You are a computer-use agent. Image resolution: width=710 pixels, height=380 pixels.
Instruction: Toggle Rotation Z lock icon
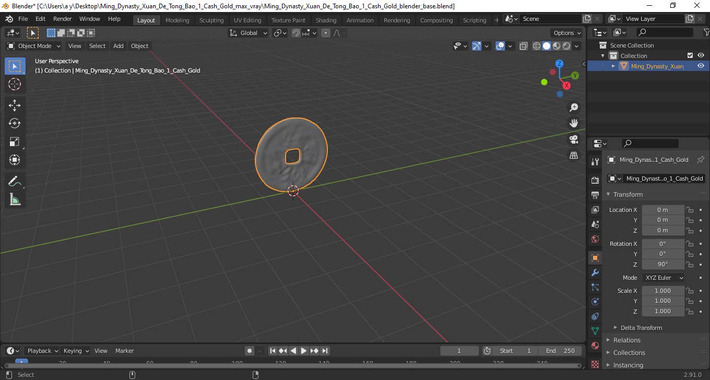click(690, 264)
